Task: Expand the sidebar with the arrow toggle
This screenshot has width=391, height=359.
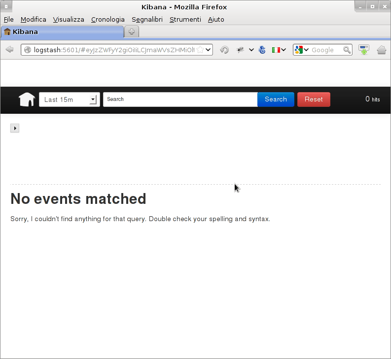Action: (15, 129)
